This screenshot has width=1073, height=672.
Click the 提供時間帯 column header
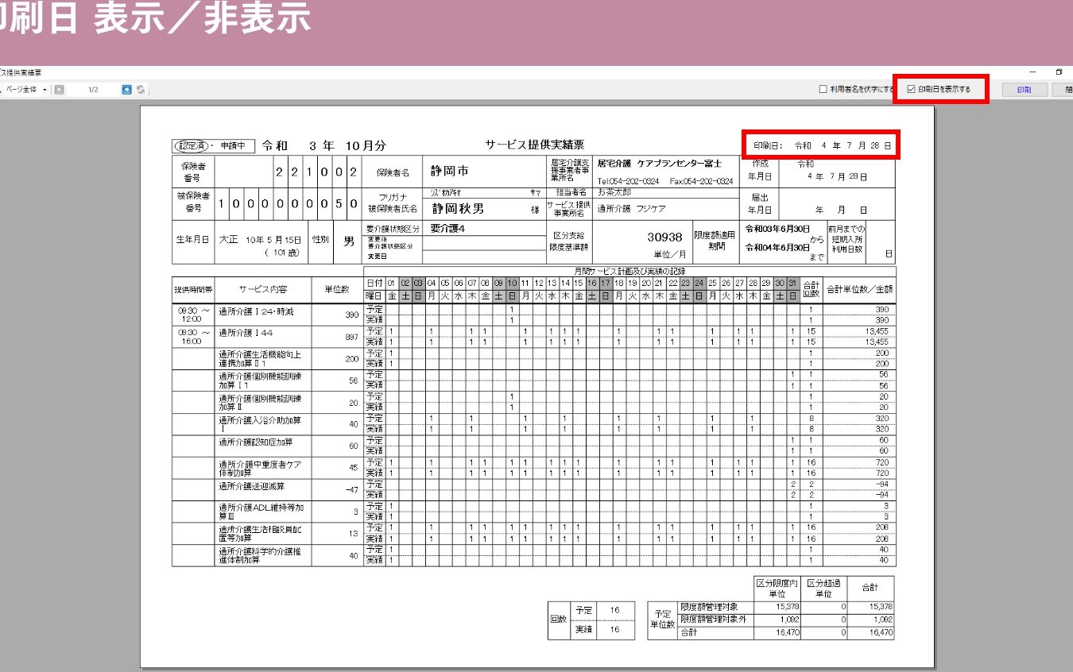(193, 290)
